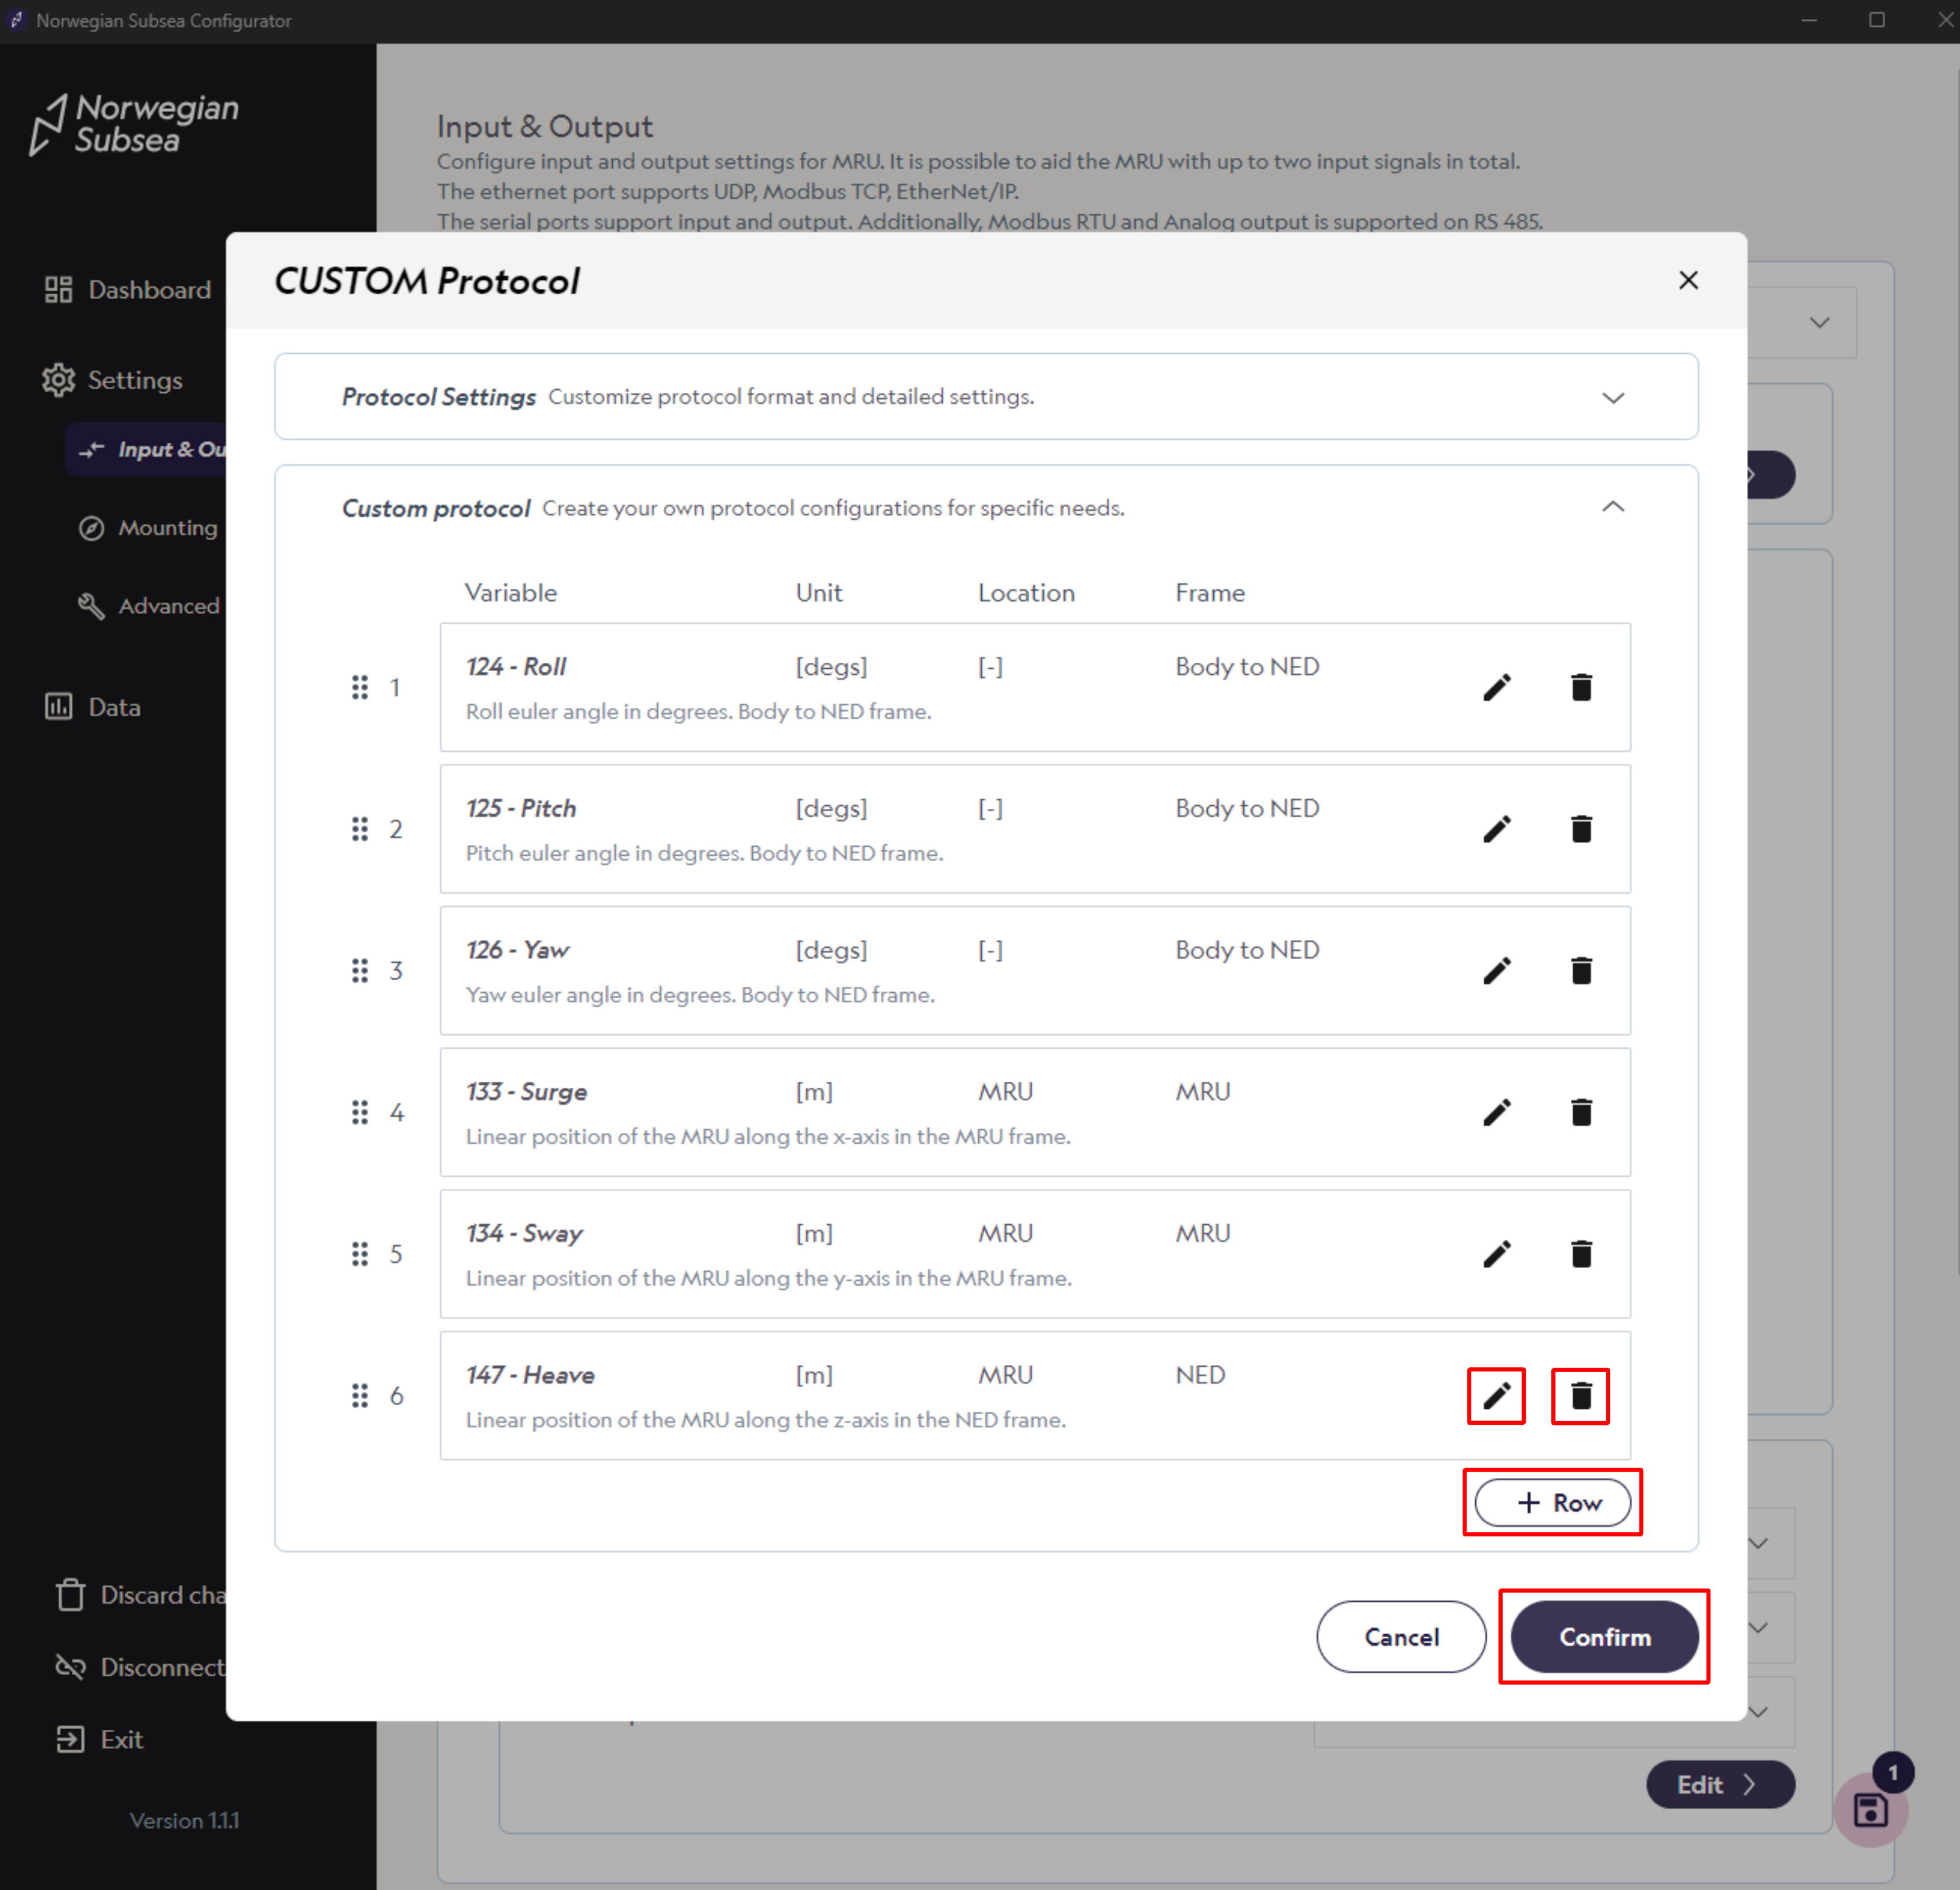The image size is (1960, 1890).
Task: Edit the 126 - Yaw variable
Action: click(1496, 970)
